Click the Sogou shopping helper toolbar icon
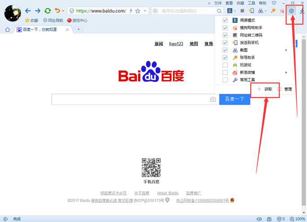Image resolution: width=307 pixels, height=222 pixels. coord(282,11)
